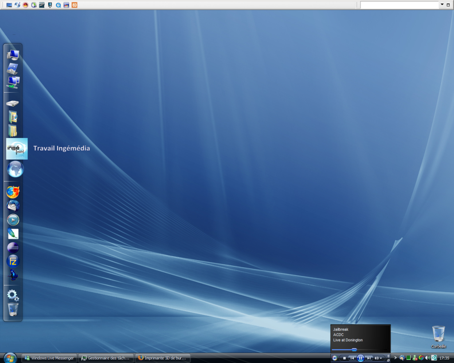The height and width of the screenshot is (363, 454).
Task: Launch FileZilla from the dock
Action: coord(13,262)
